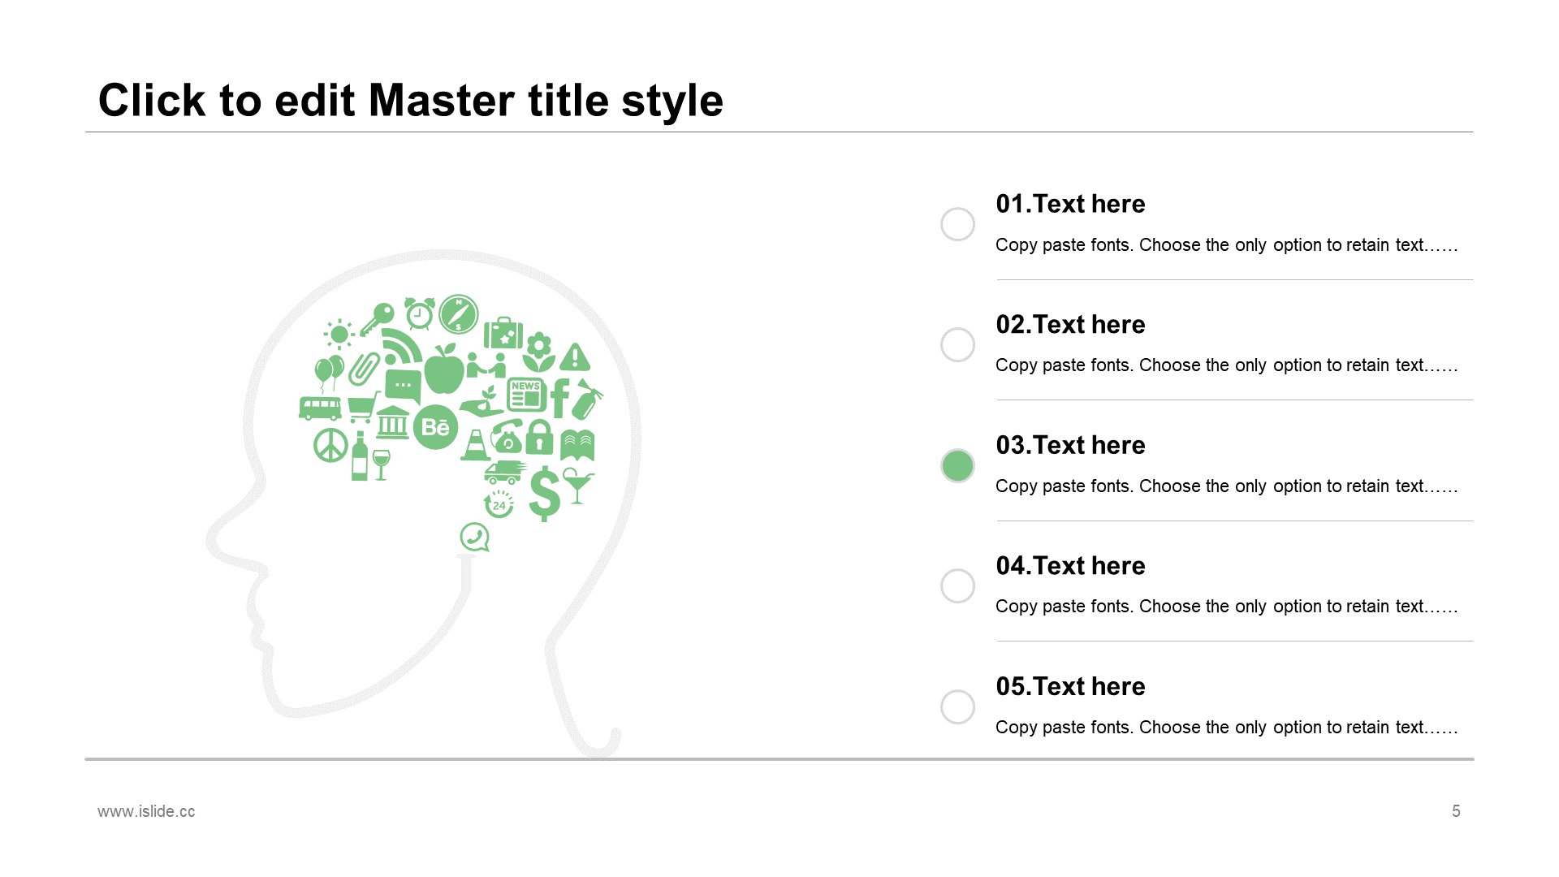1559x877 pixels.
Task: Click the newspaper NEWS icon
Action: coord(527,395)
